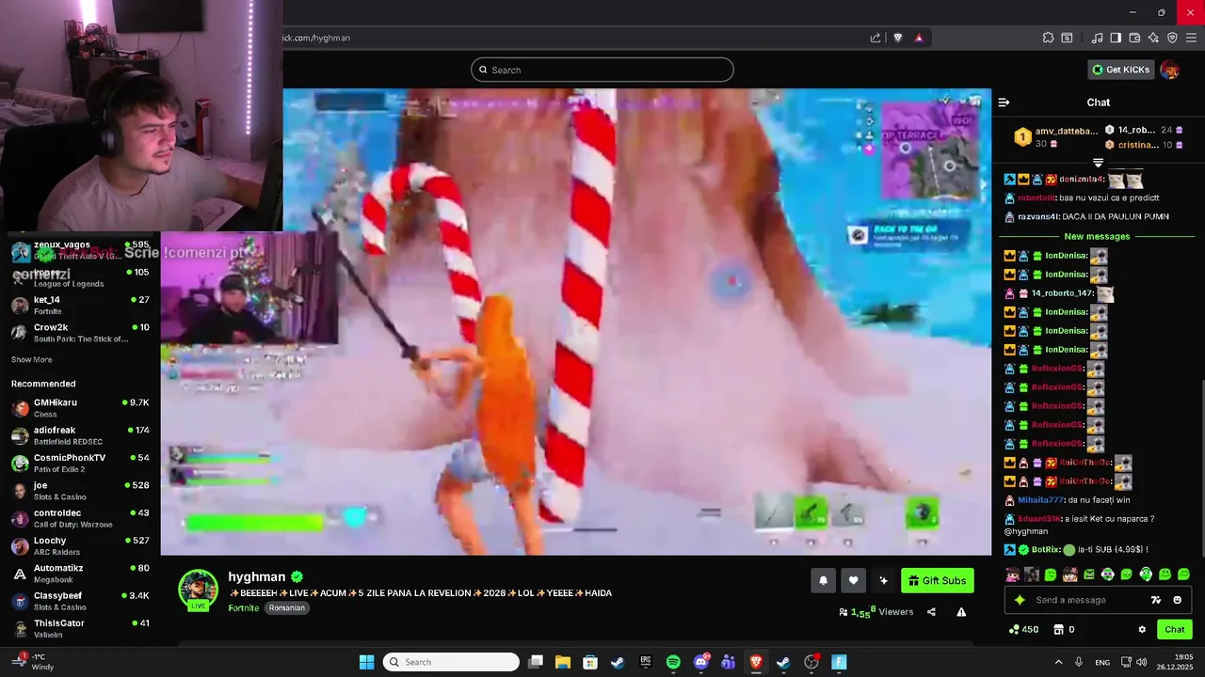Click the chat leaderboard collapse handle
1205x677 pixels.
(1098, 164)
